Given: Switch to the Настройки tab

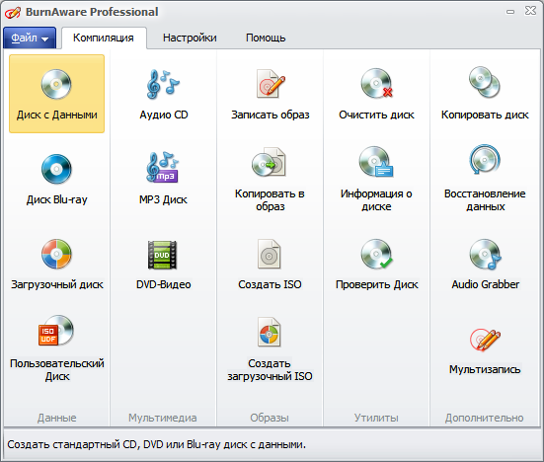Looking at the screenshot, I should click(x=190, y=38).
